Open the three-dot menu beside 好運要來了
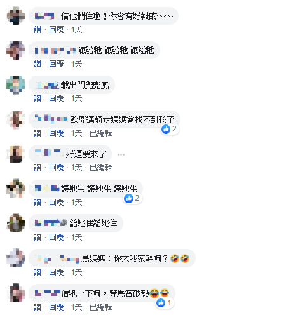Image resolution: width=286 pixels, height=315 pixels. [121, 154]
